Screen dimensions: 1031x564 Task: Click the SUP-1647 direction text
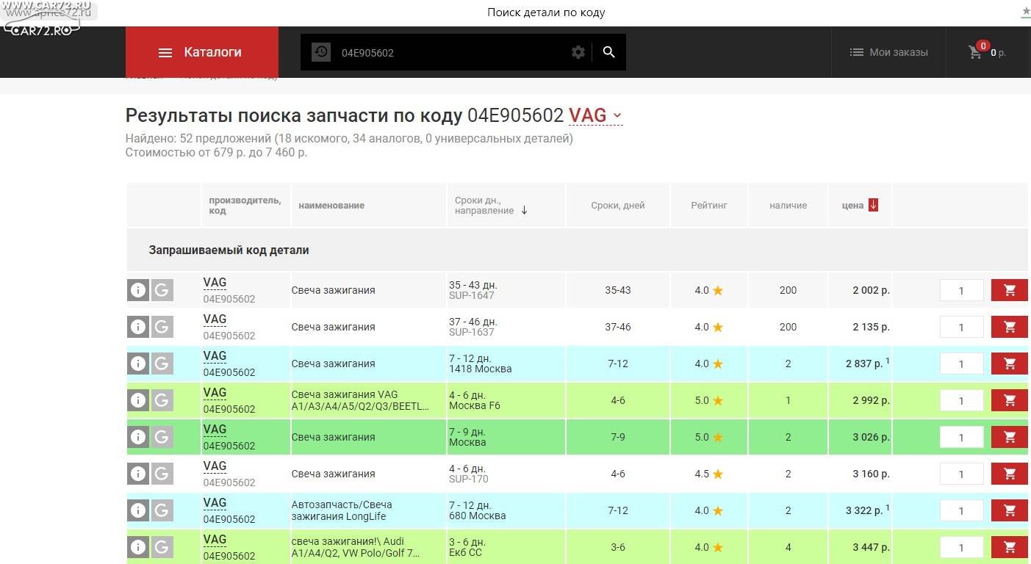(472, 295)
